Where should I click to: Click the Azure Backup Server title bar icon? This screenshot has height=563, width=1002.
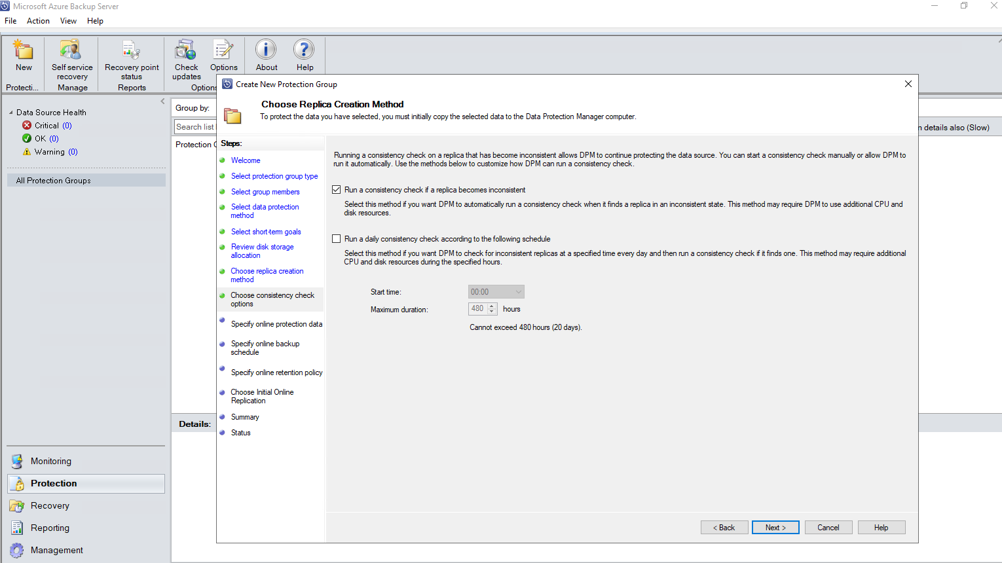coord(5,6)
